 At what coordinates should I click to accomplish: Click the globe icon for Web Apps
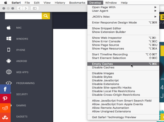coord(9,72)
